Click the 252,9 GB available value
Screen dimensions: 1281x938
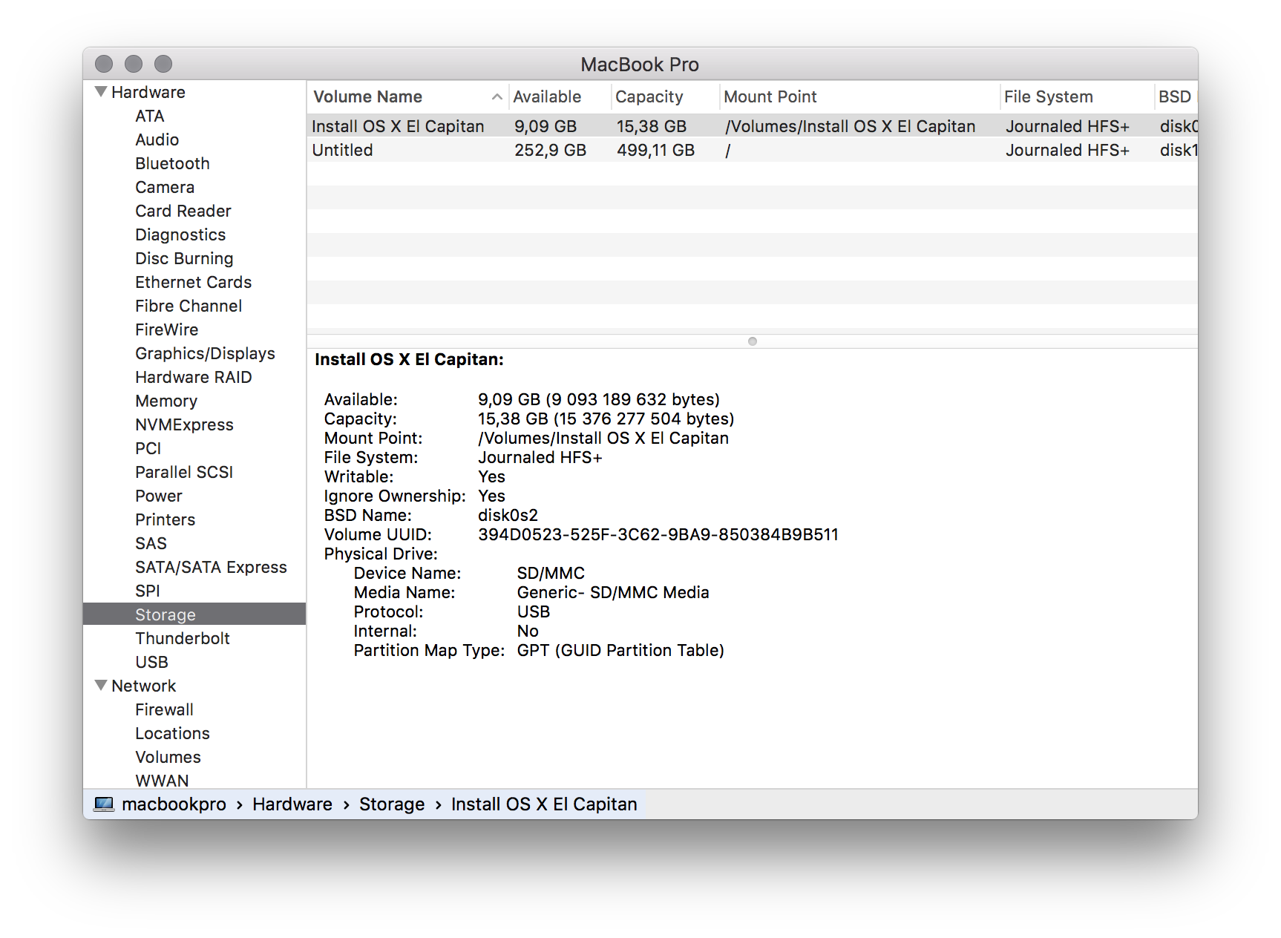550,150
